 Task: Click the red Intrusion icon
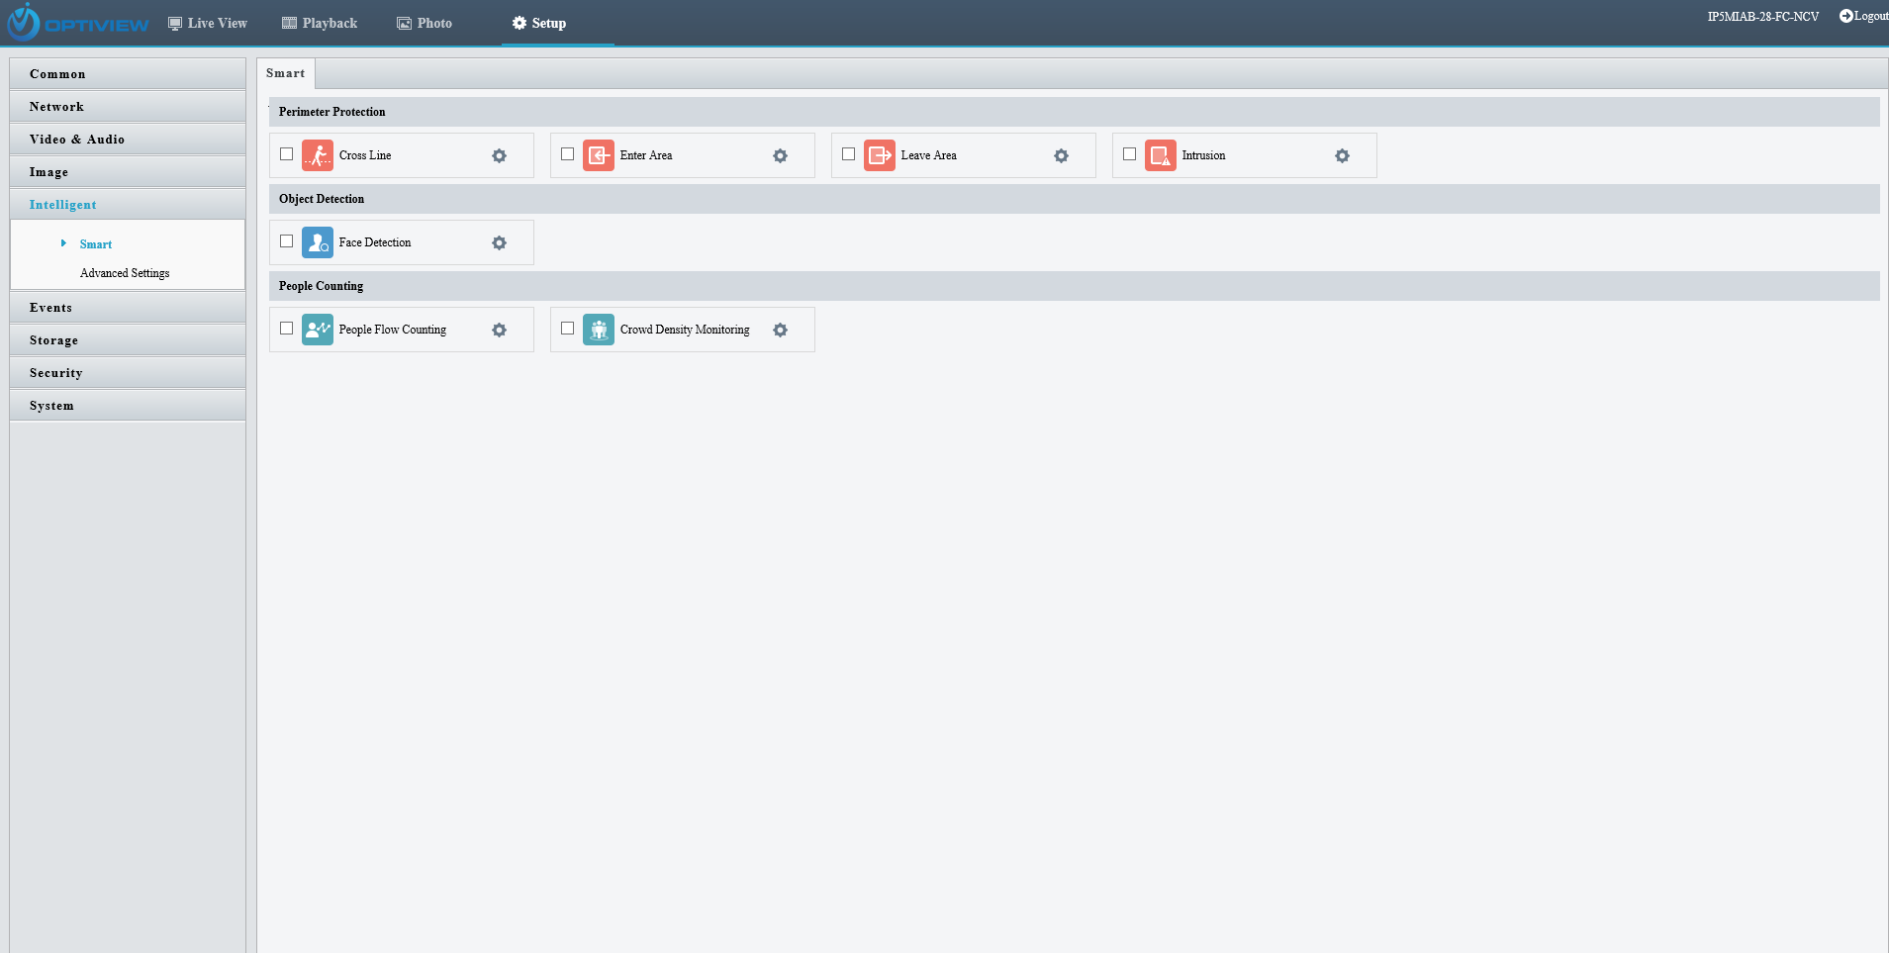pos(1160,155)
